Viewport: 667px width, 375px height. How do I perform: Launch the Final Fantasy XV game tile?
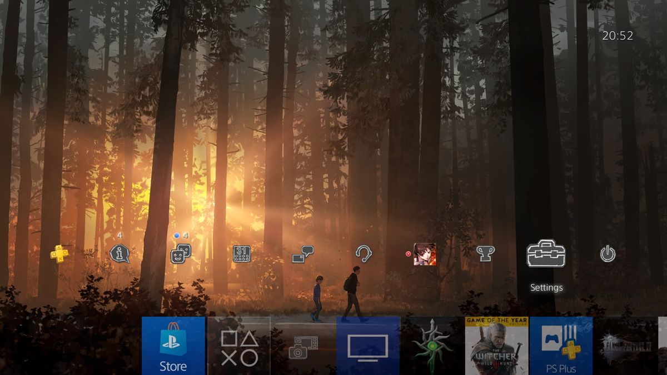(626, 346)
